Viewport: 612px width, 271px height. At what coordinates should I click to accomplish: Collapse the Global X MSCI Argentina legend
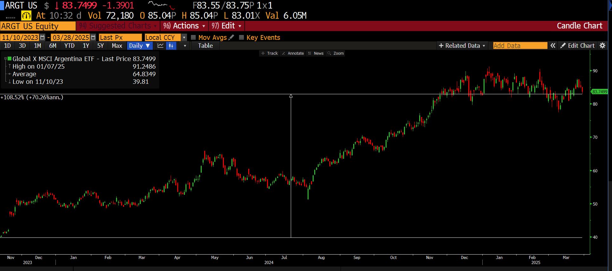[x=5, y=59]
